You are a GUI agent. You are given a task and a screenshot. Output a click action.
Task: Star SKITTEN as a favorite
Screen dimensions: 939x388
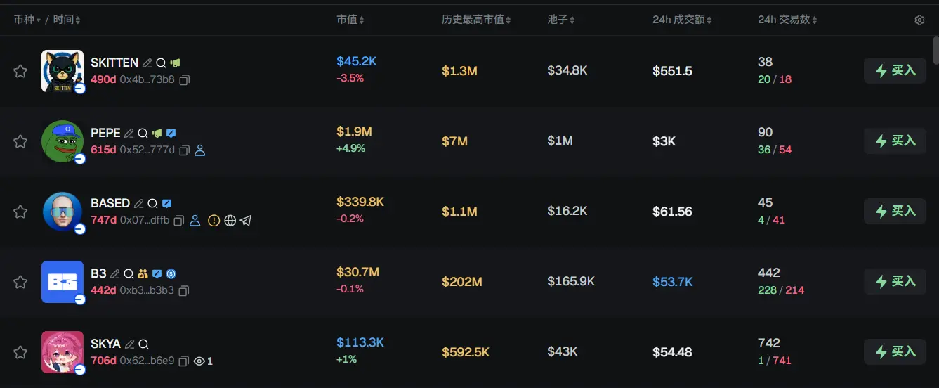pyautogui.click(x=20, y=71)
